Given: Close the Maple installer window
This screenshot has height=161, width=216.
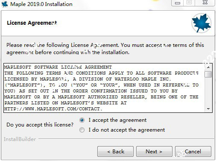Looking at the screenshot, I should click(205, 3).
